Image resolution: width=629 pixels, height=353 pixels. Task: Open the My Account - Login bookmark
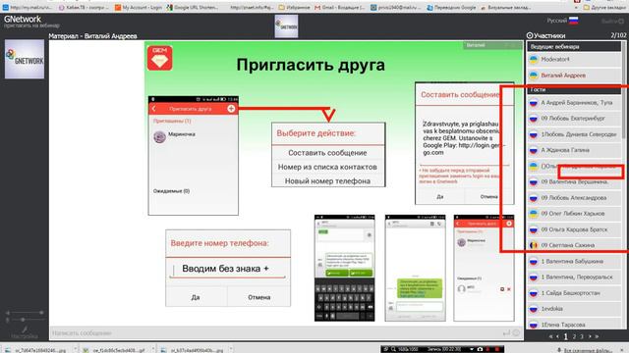point(139,7)
